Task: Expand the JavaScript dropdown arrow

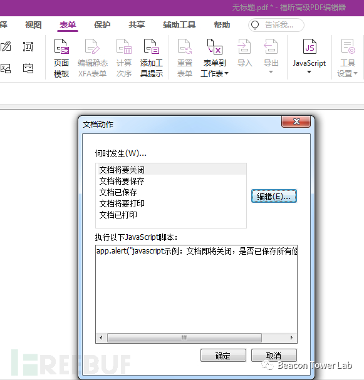Action: click(309, 72)
